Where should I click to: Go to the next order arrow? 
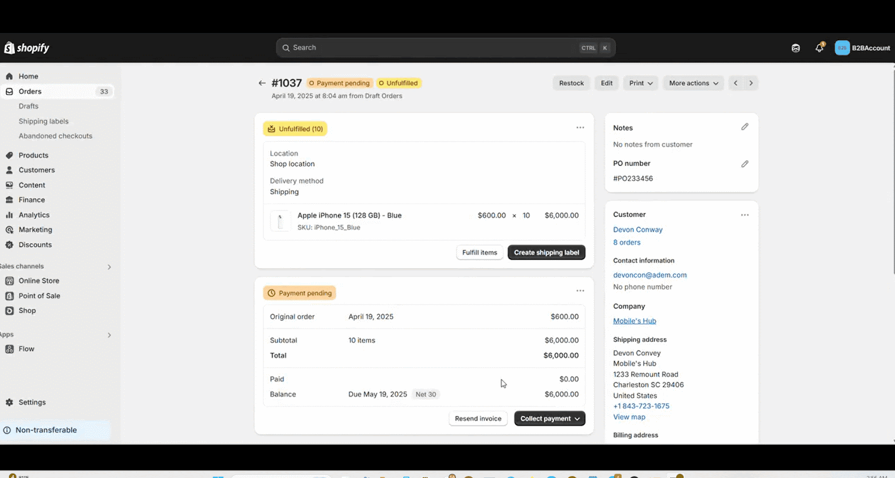751,83
